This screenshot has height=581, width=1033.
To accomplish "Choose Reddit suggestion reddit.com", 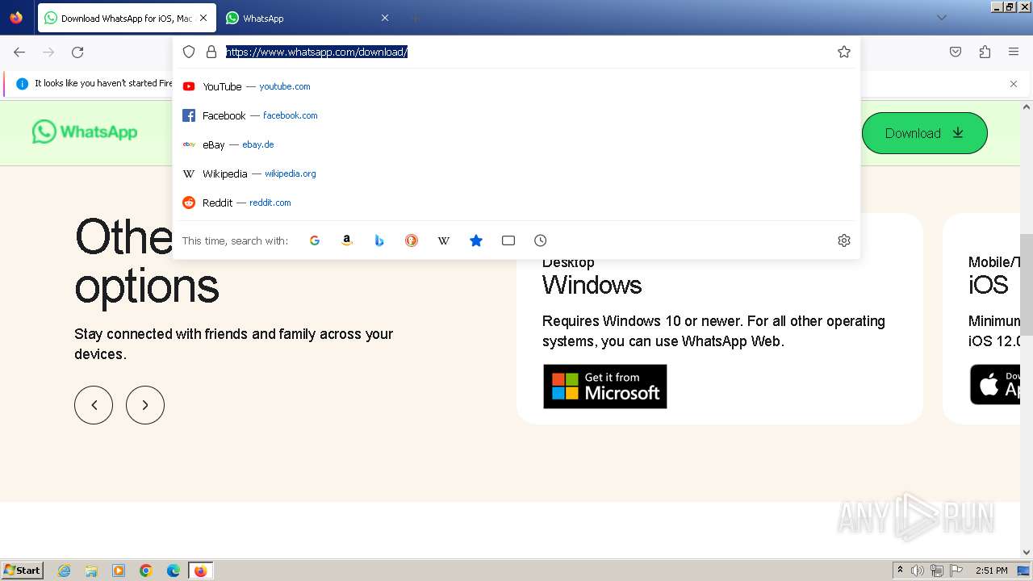I will point(516,203).
